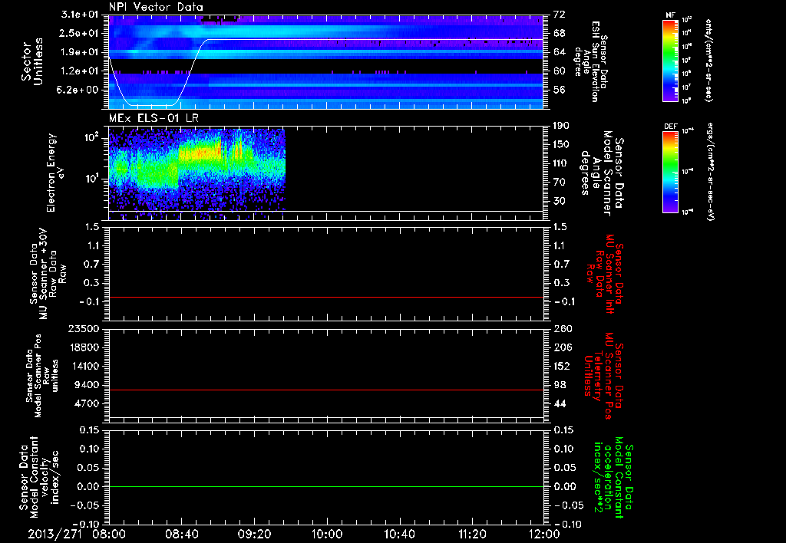Click the "23500" scanner position tick label

point(83,328)
